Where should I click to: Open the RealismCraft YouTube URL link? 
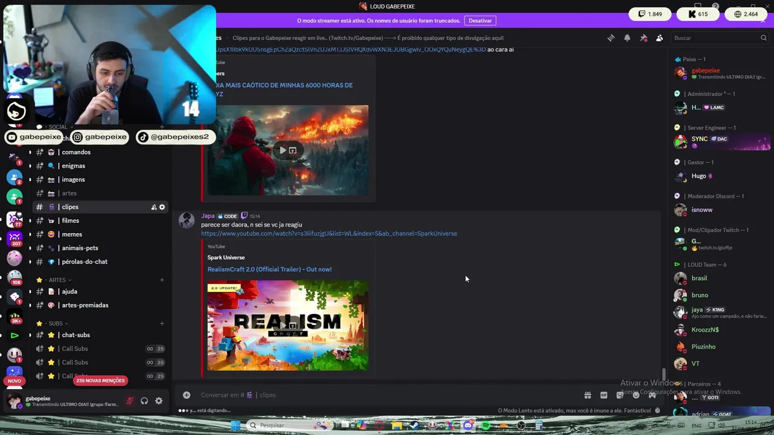[x=329, y=234]
